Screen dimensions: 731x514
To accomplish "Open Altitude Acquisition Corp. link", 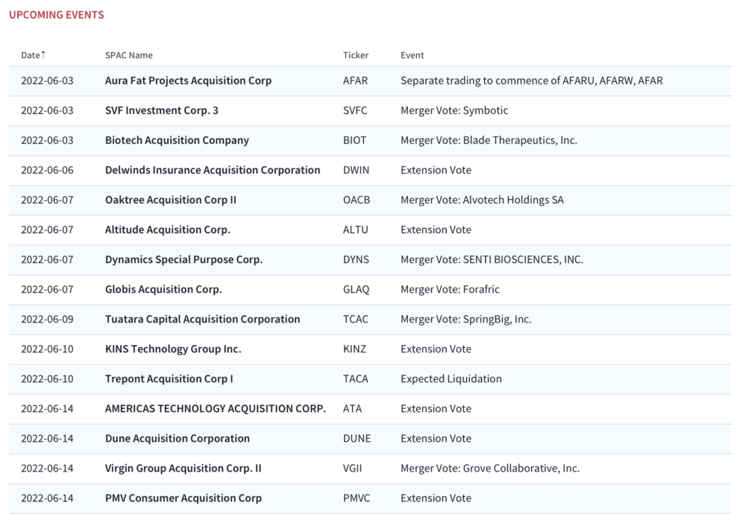I will pos(168,229).
